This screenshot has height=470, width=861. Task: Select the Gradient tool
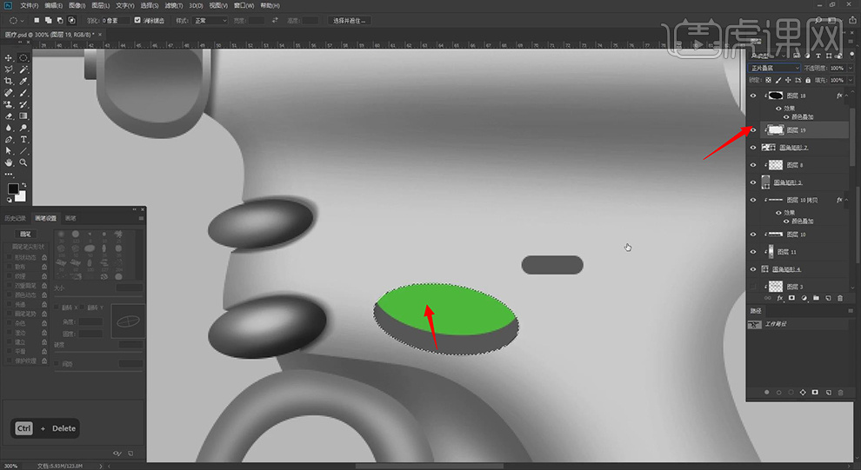(23, 116)
